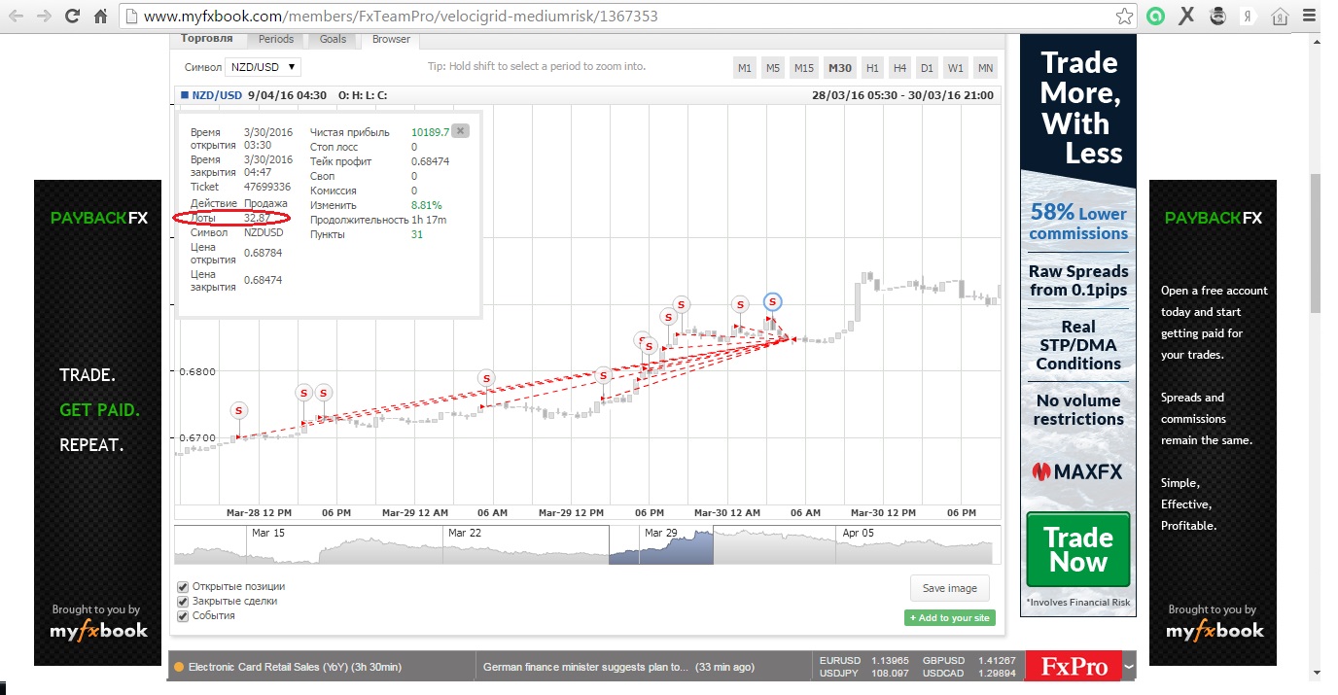Bookmark this page with the star icon

point(1124,17)
